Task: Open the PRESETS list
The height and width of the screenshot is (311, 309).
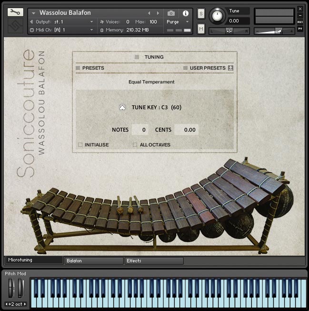Action: (x=90, y=68)
